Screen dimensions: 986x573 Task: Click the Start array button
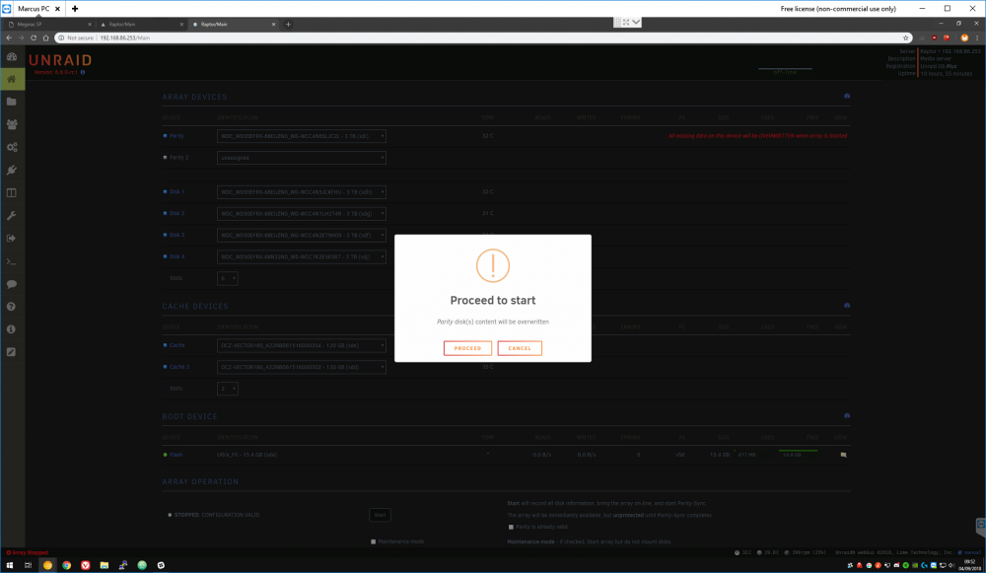click(x=380, y=515)
